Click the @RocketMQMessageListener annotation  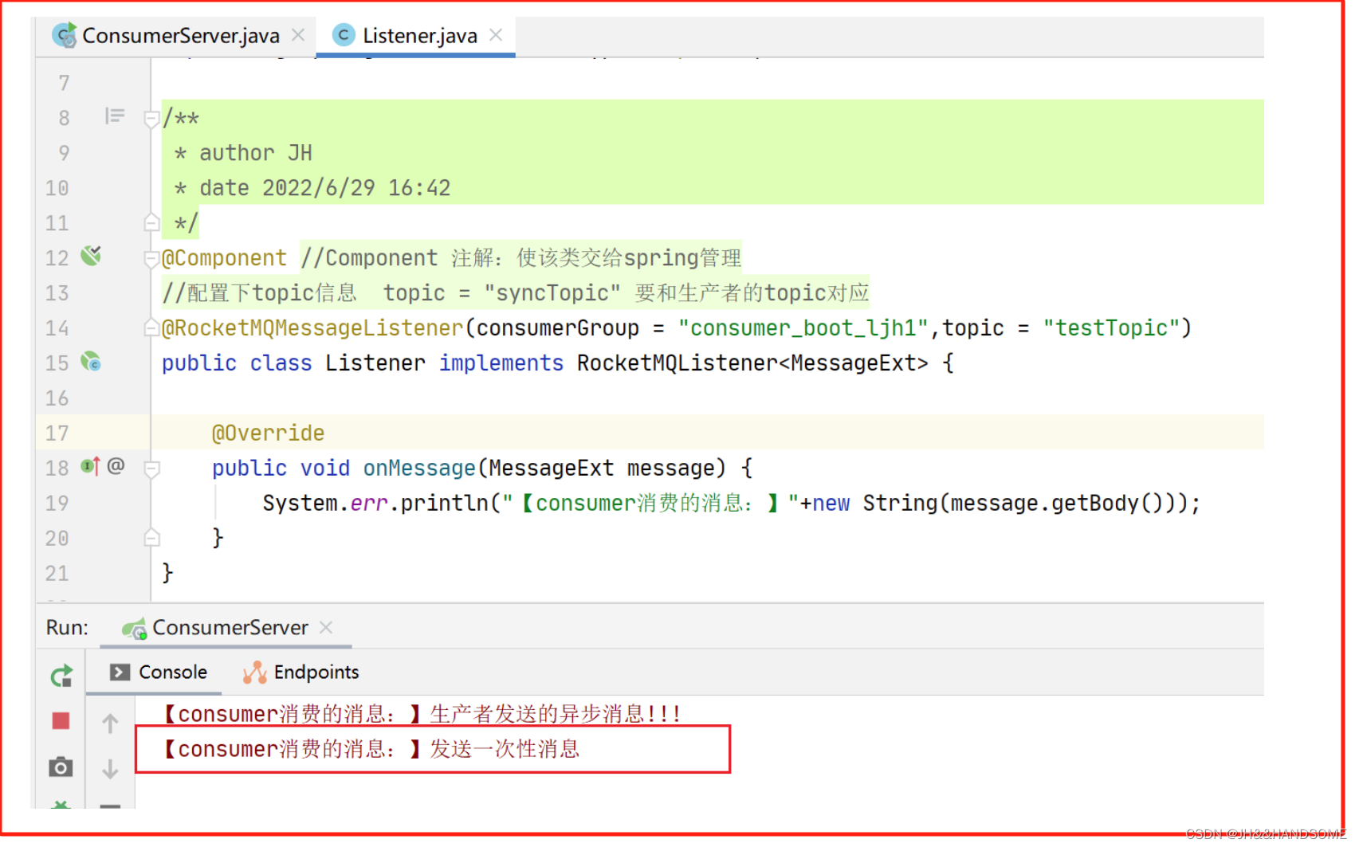pyautogui.click(x=312, y=328)
